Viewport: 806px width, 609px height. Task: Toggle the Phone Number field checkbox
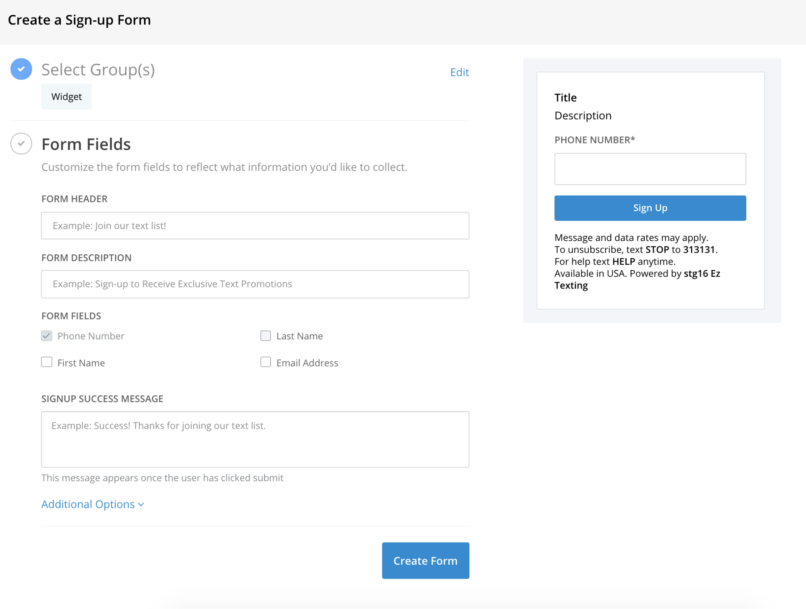[46, 335]
